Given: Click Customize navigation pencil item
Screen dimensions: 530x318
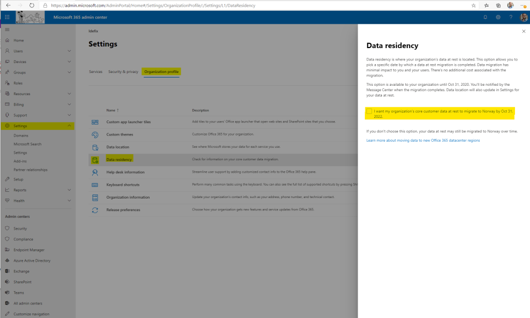Looking at the screenshot, I should (31, 314).
